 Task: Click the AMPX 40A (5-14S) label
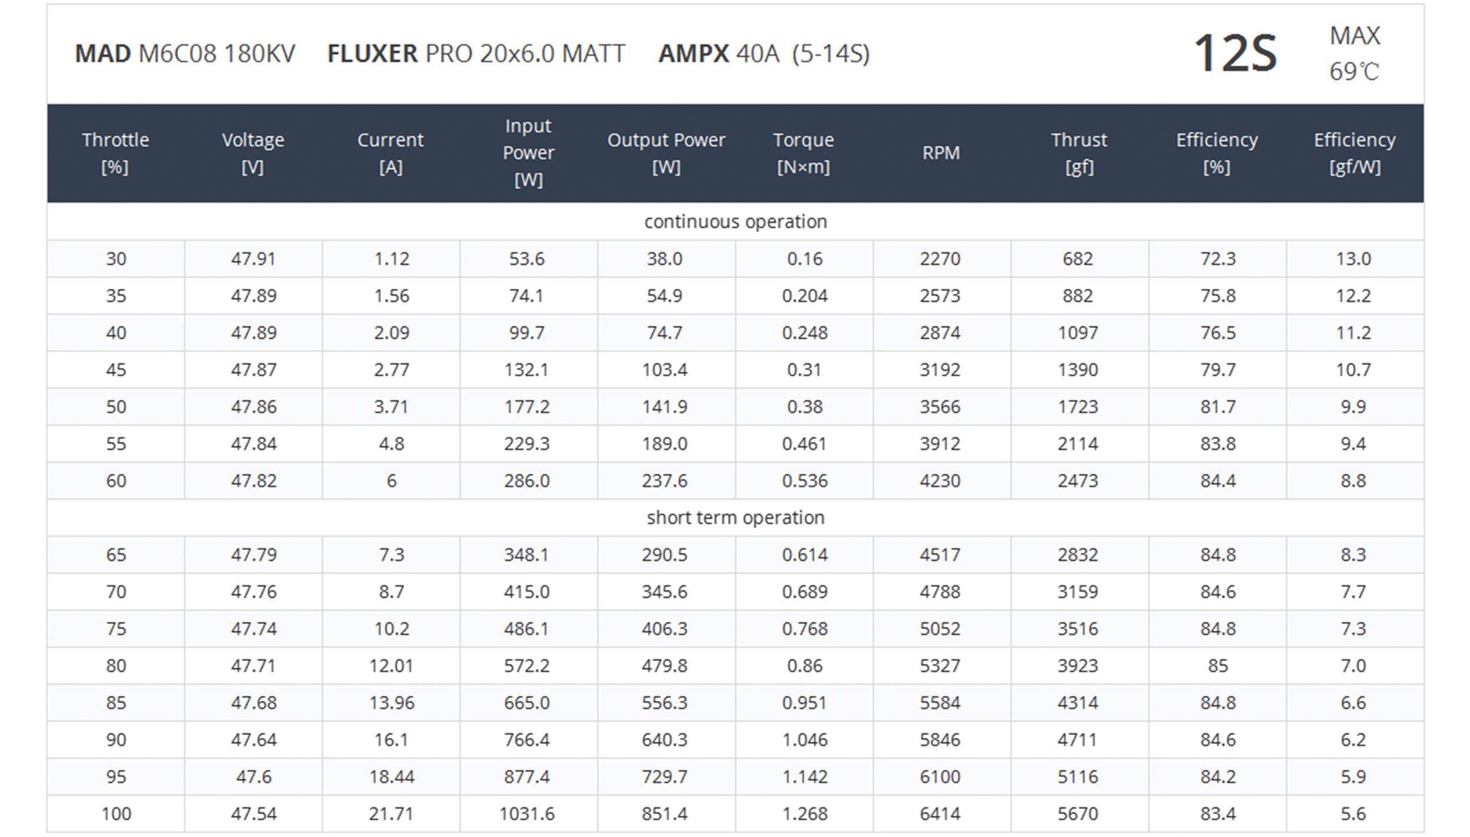click(x=763, y=54)
